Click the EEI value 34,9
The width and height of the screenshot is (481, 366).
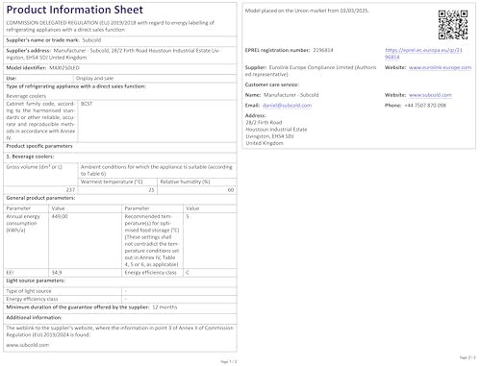coord(57,273)
